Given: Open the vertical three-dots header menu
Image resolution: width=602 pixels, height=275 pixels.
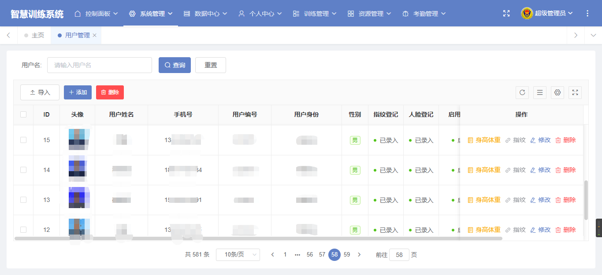Looking at the screenshot, I should coord(587,14).
